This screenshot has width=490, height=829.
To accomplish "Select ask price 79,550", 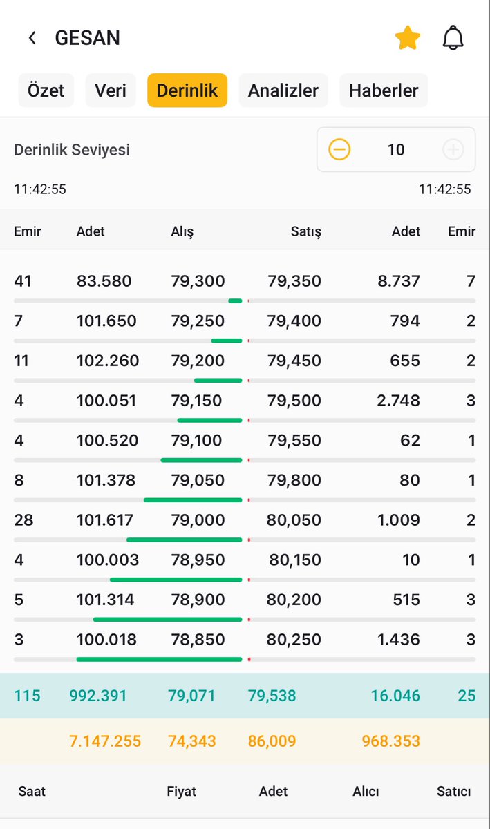I will 294,440.
